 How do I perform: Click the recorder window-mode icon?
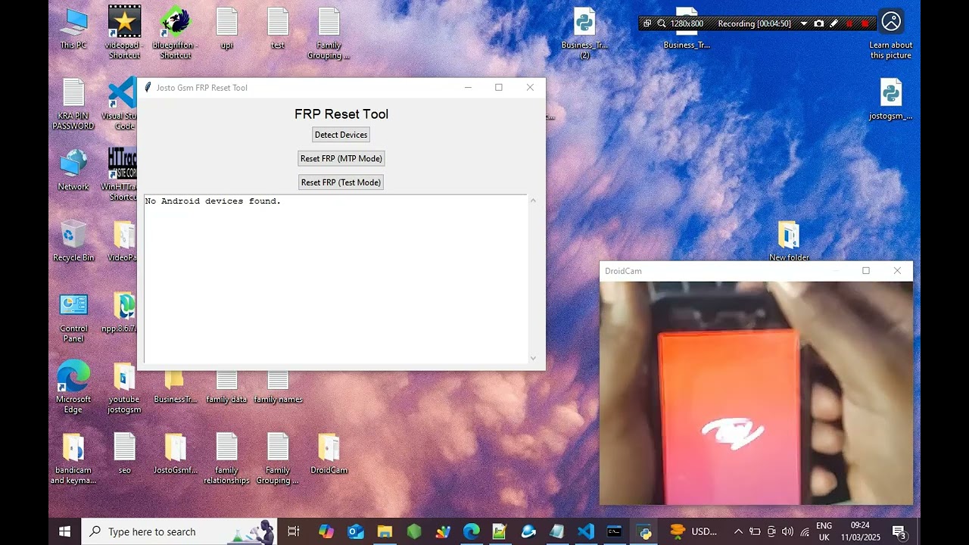coord(647,23)
